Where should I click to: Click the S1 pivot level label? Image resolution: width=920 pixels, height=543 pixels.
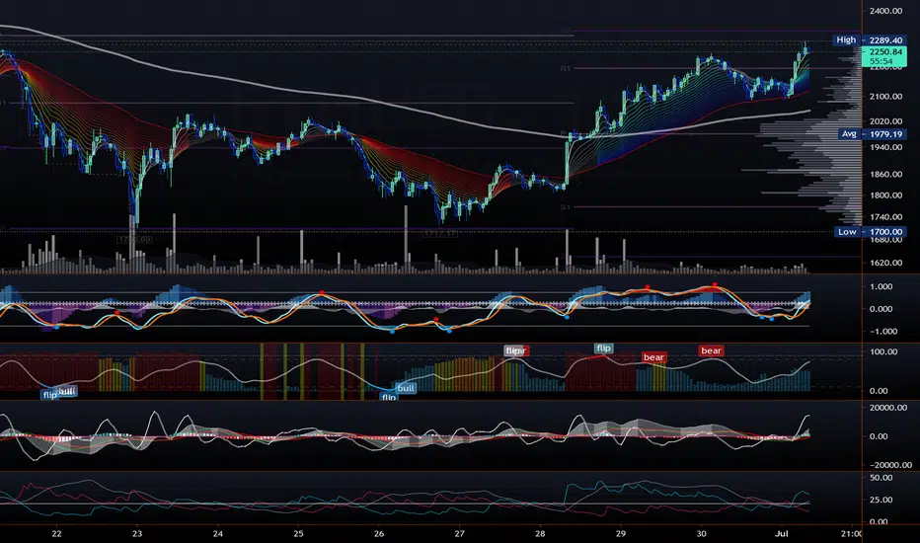565,207
